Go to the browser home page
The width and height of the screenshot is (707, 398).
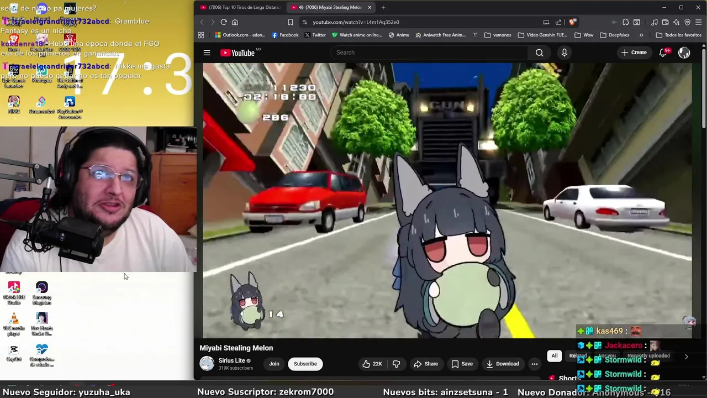(x=235, y=22)
